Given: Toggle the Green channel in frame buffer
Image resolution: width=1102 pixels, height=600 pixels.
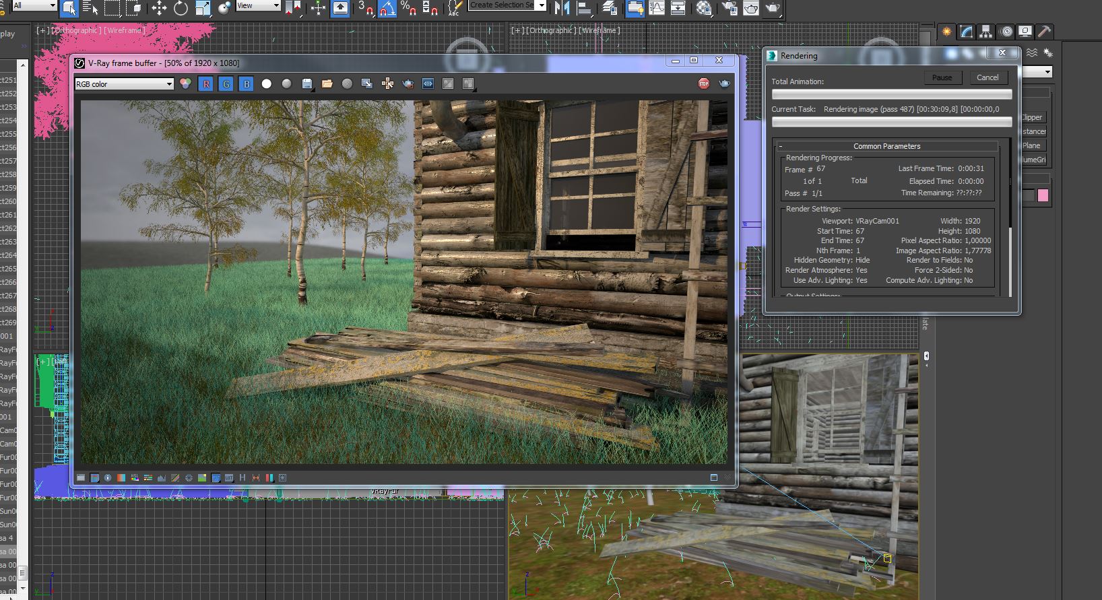Looking at the screenshot, I should pos(226,84).
